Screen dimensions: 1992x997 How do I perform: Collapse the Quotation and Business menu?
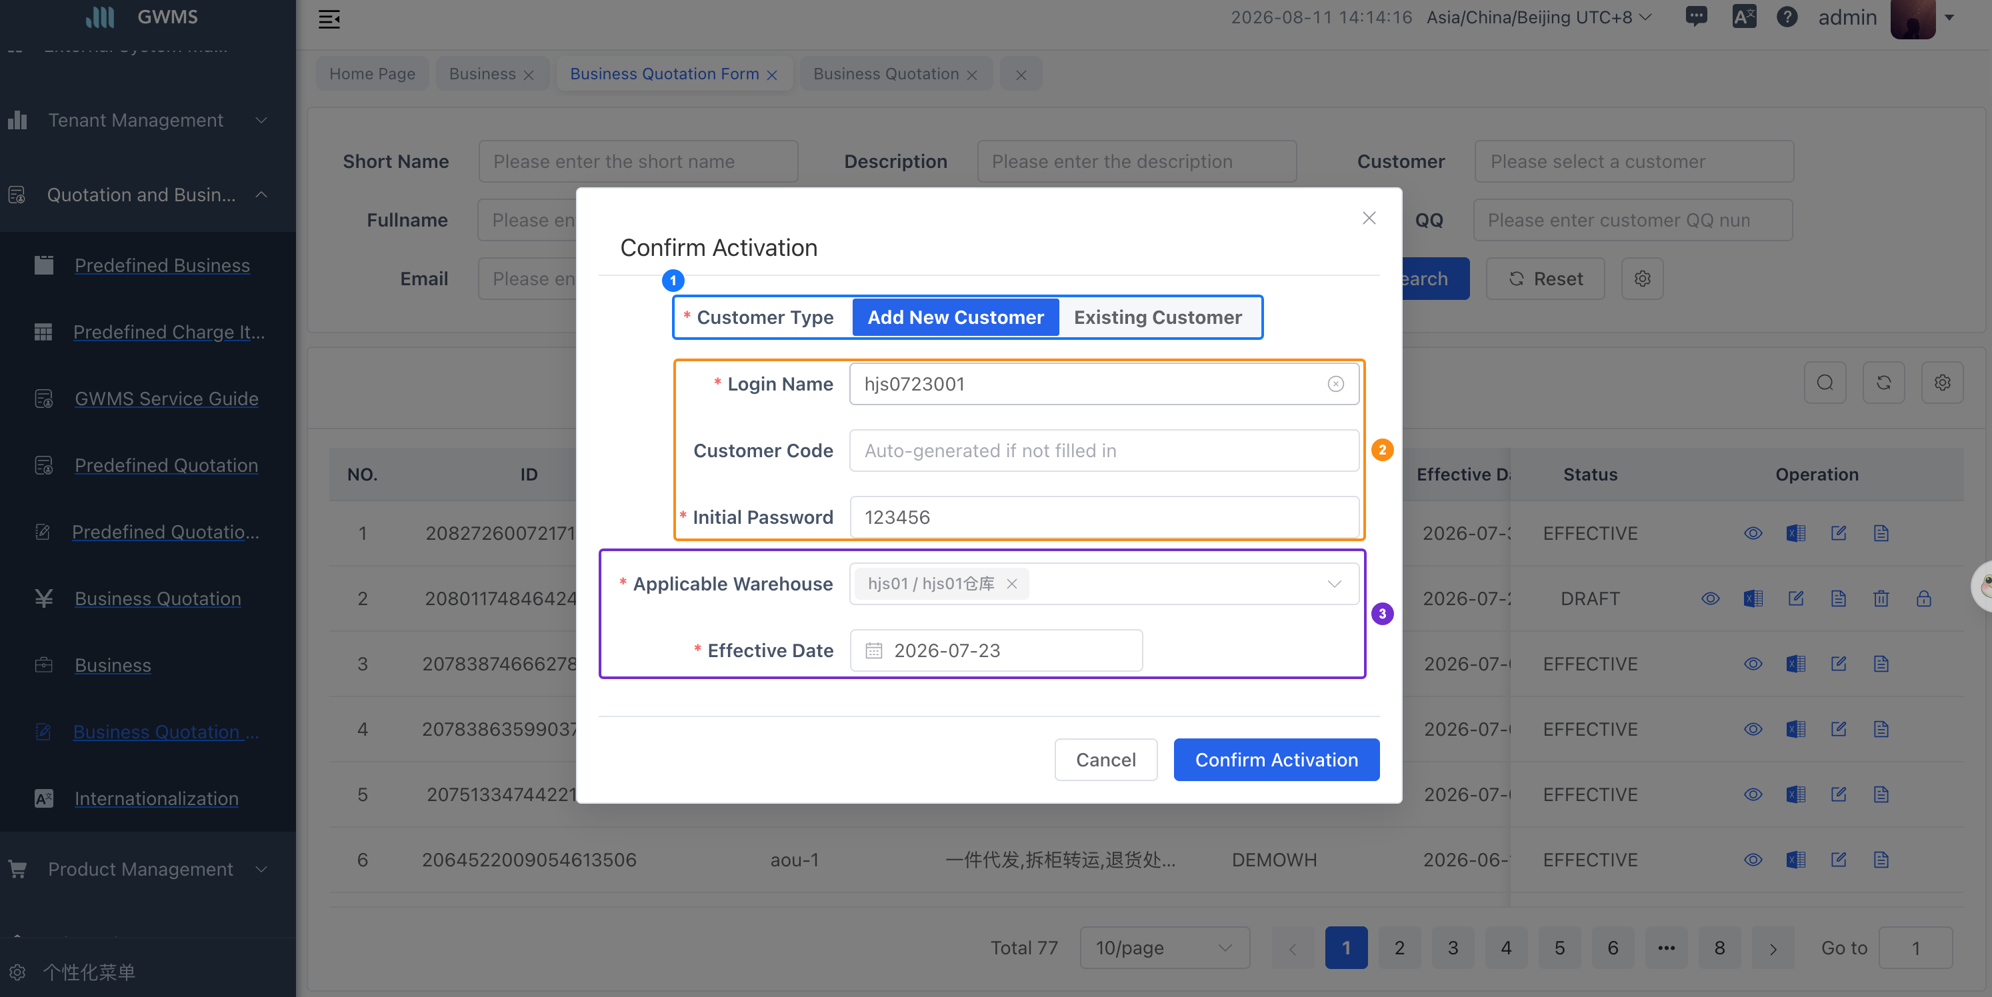(x=147, y=195)
